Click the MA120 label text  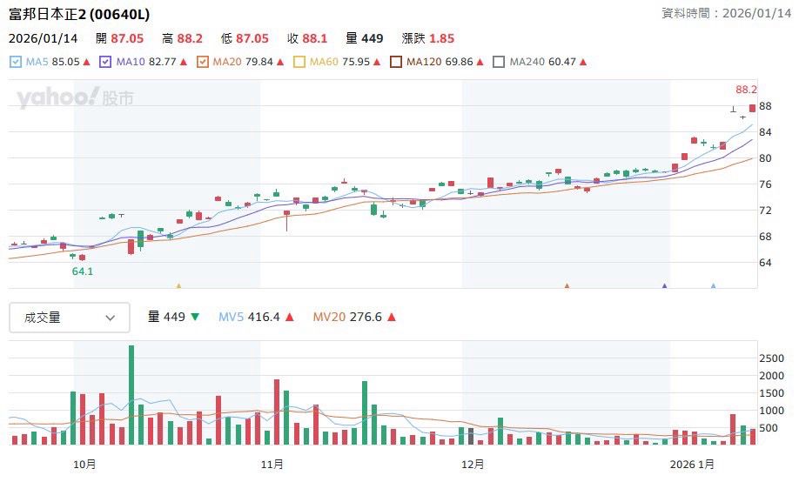[423, 62]
